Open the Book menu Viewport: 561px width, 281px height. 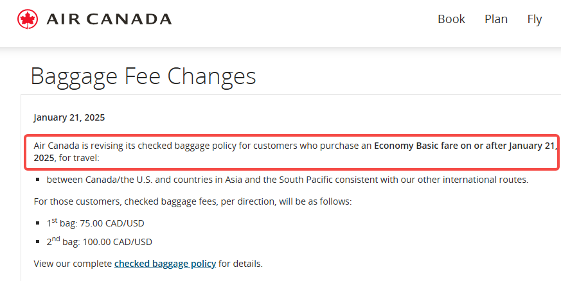point(451,19)
